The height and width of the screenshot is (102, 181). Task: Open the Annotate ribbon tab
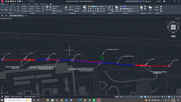[13, 4]
